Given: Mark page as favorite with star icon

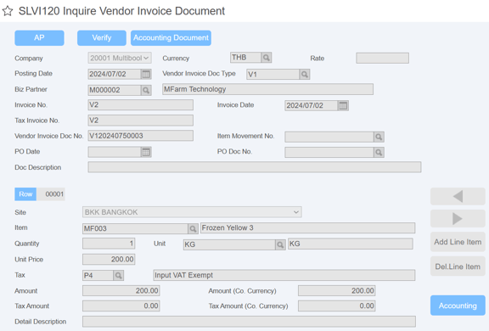Looking at the screenshot, I should pos(8,11).
